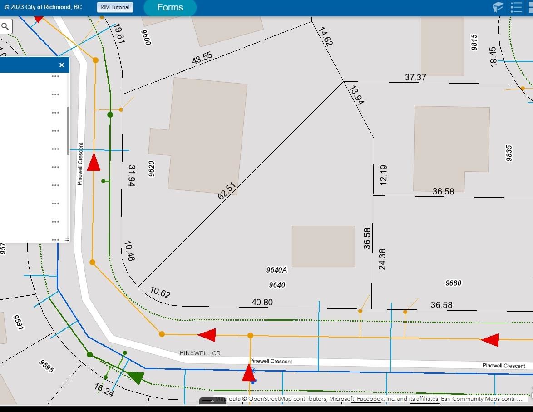Close the left side panel
This screenshot has width=533, height=412.
(62, 65)
